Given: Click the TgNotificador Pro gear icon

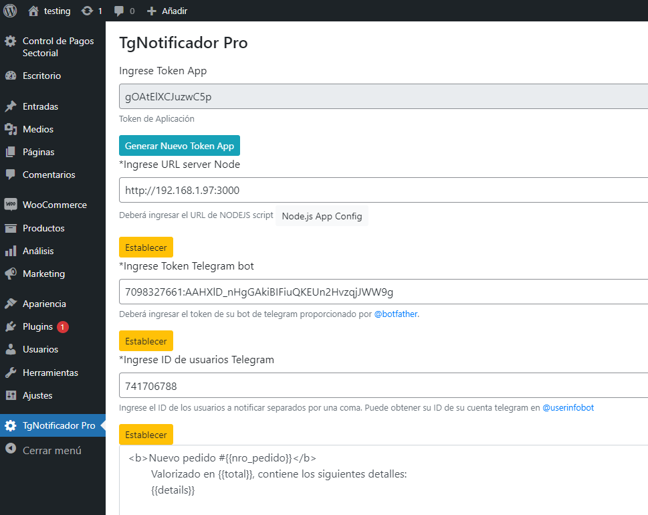Looking at the screenshot, I should (9, 425).
